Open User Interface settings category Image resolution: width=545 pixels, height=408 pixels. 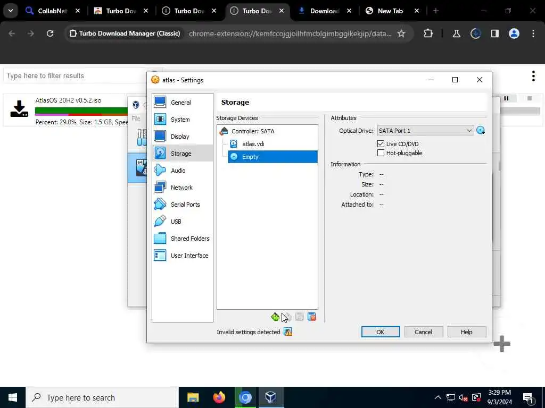click(x=182, y=256)
